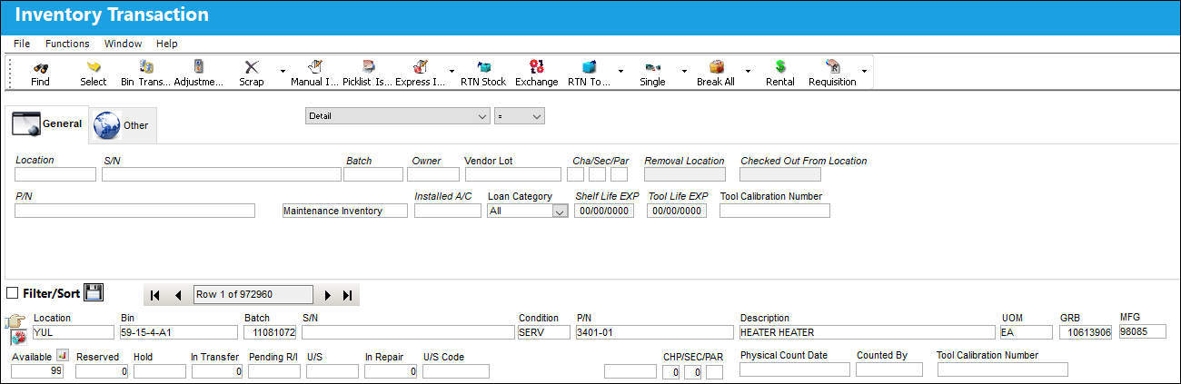Go to next row arrow
The image size is (1181, 384).
point(328,295)
